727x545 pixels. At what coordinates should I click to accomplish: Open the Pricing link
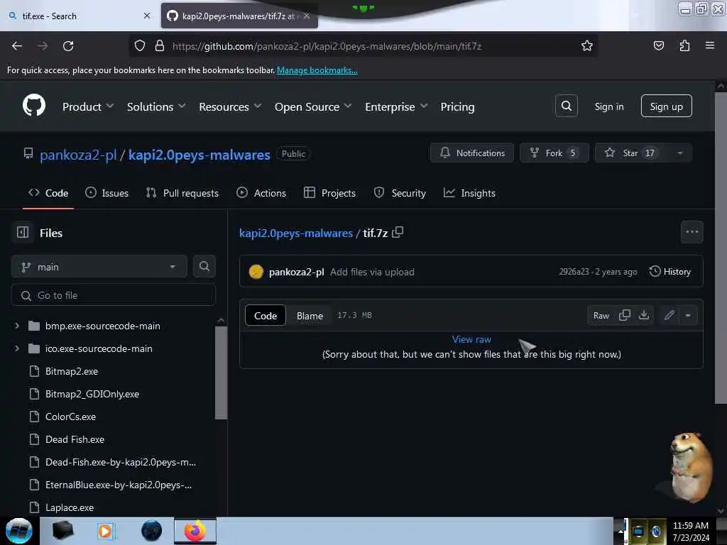[457, 106]
